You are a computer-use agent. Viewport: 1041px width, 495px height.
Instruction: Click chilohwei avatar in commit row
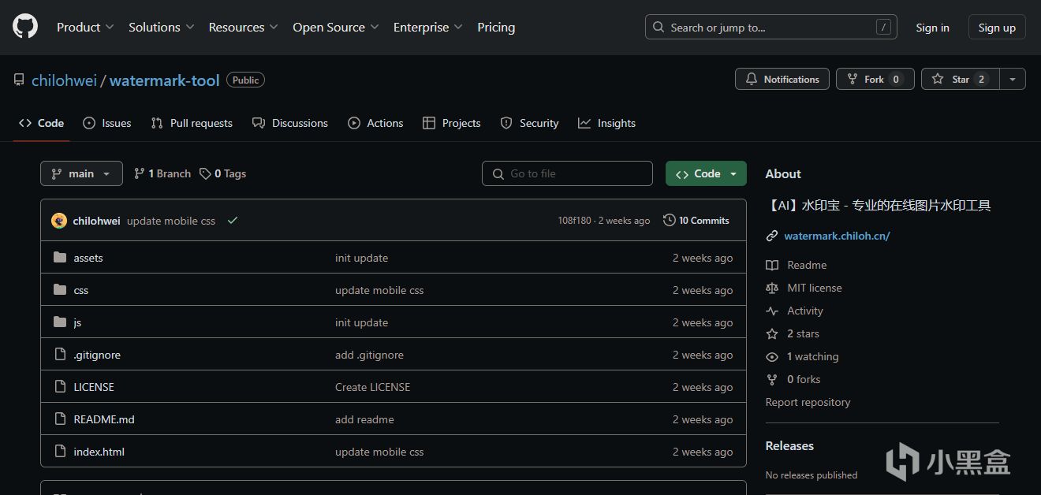[59, 221]
